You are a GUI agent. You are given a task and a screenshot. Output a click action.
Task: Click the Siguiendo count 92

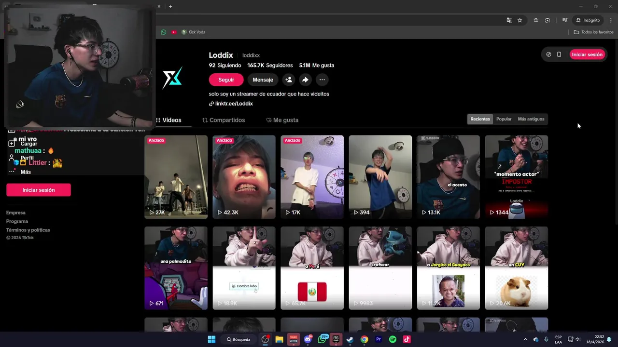(x=225, y=65)
